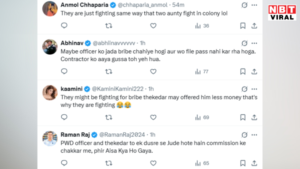The height and width of the screenshot is (169, 300).
Task: Reply to Raman Raj's PWD officer tweet
Action: click(64, 163)
